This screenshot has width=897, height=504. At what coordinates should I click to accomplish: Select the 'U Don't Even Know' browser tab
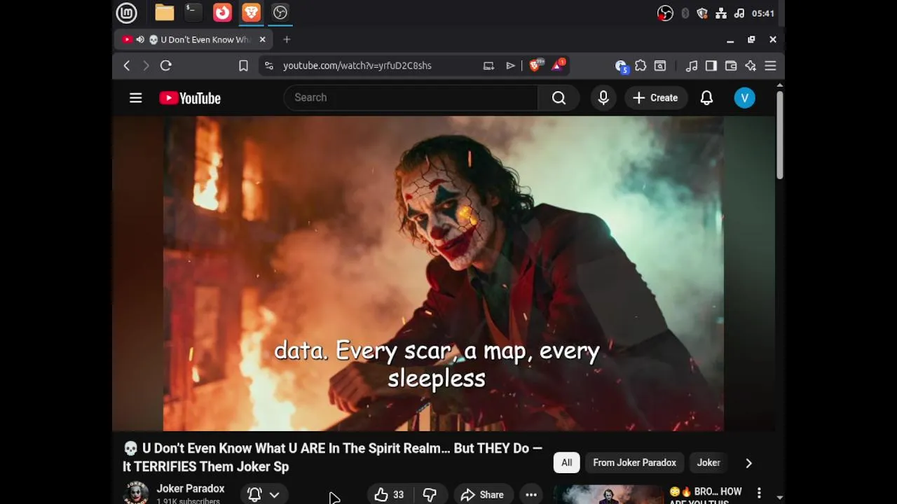pos(193,39)
